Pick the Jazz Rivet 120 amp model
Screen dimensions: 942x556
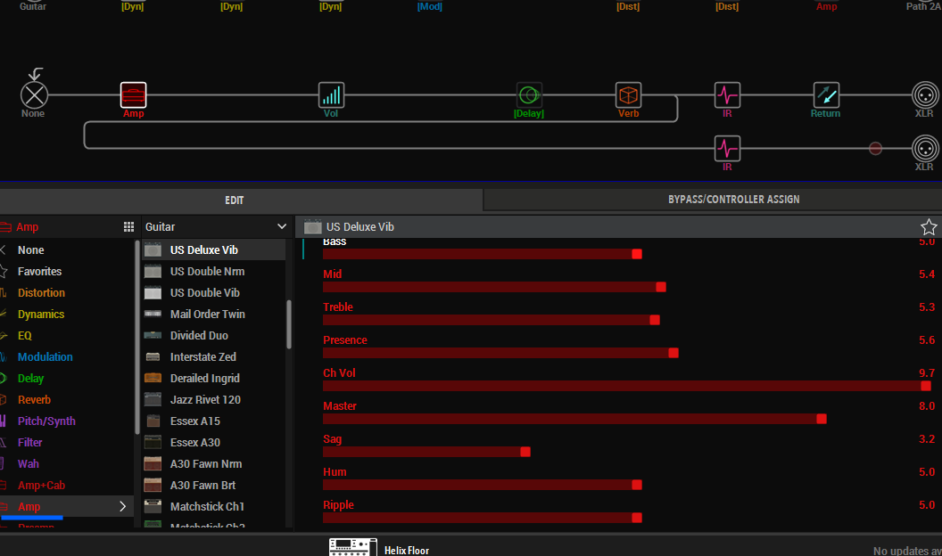tap(205, 400)
